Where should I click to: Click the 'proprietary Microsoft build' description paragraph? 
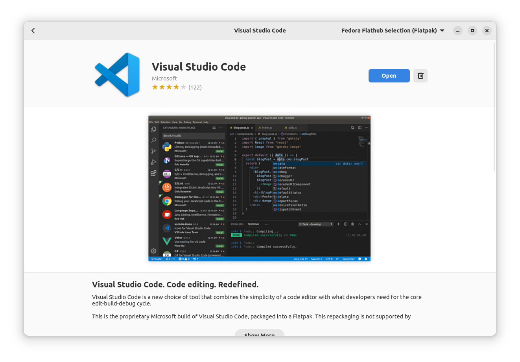pyautogui.click(x=251, y=316)
